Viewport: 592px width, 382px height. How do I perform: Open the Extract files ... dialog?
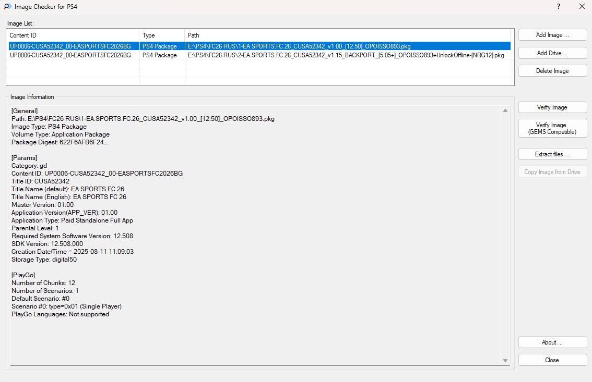pyautogui.click(x=552, y=154)
